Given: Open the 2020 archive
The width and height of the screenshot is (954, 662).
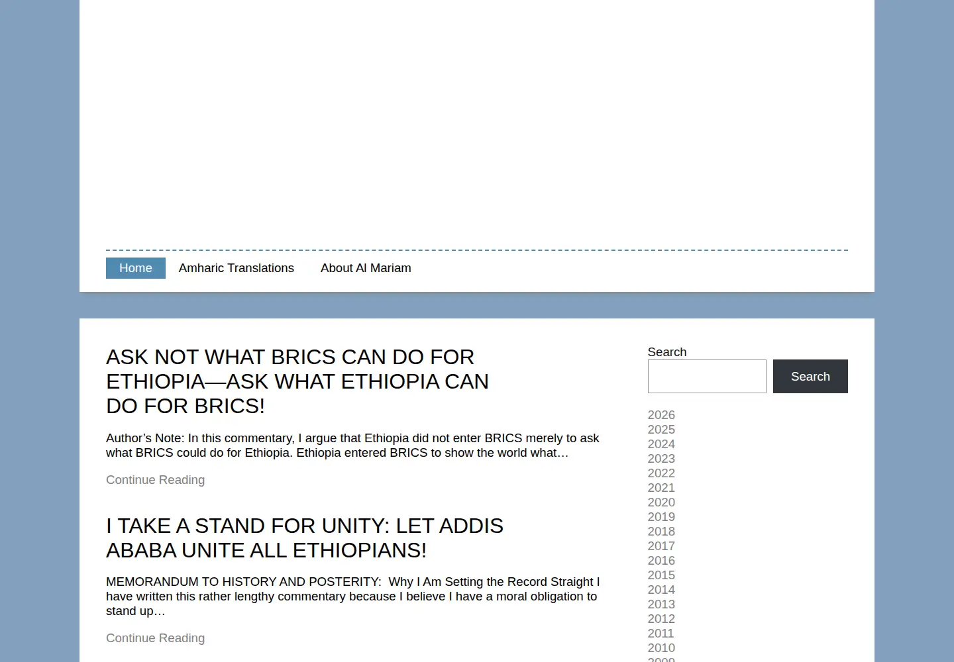Looking at the screenshot, I should coord(661,502).
